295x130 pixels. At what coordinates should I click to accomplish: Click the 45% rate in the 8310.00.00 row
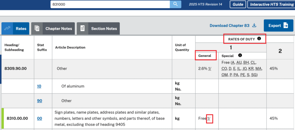click(274, 118)
